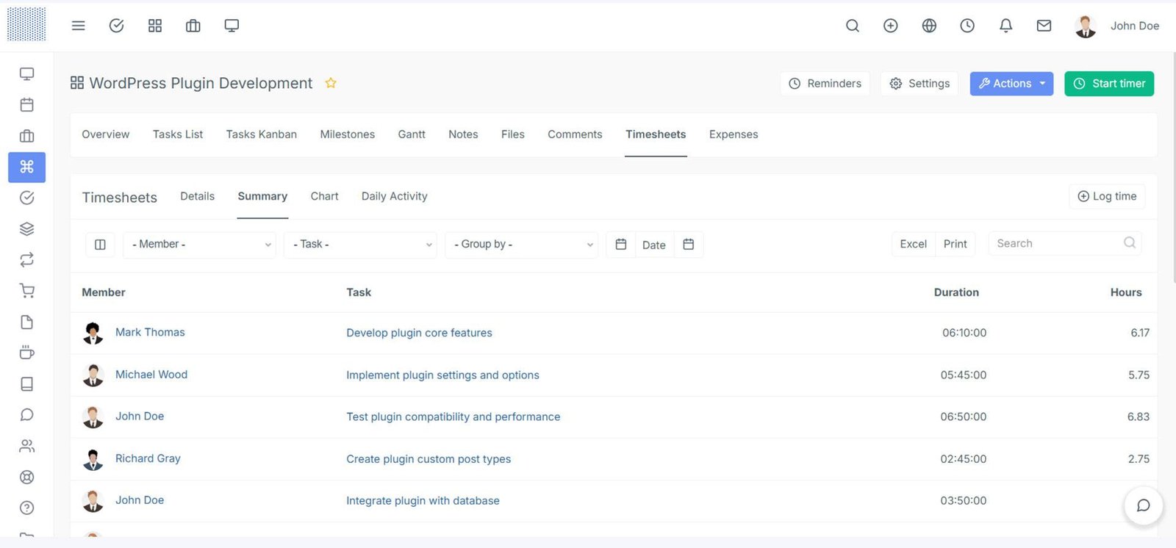Open the messages envelope icon
This screenshot has width=1176, height=548.
click(1044, 26)
